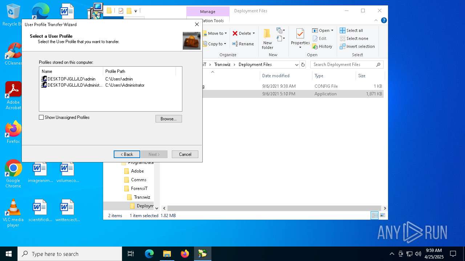Viewport: 465px width, 261px height.
Task: Open Google Chrome desktop shortcut
Action: 13,174
